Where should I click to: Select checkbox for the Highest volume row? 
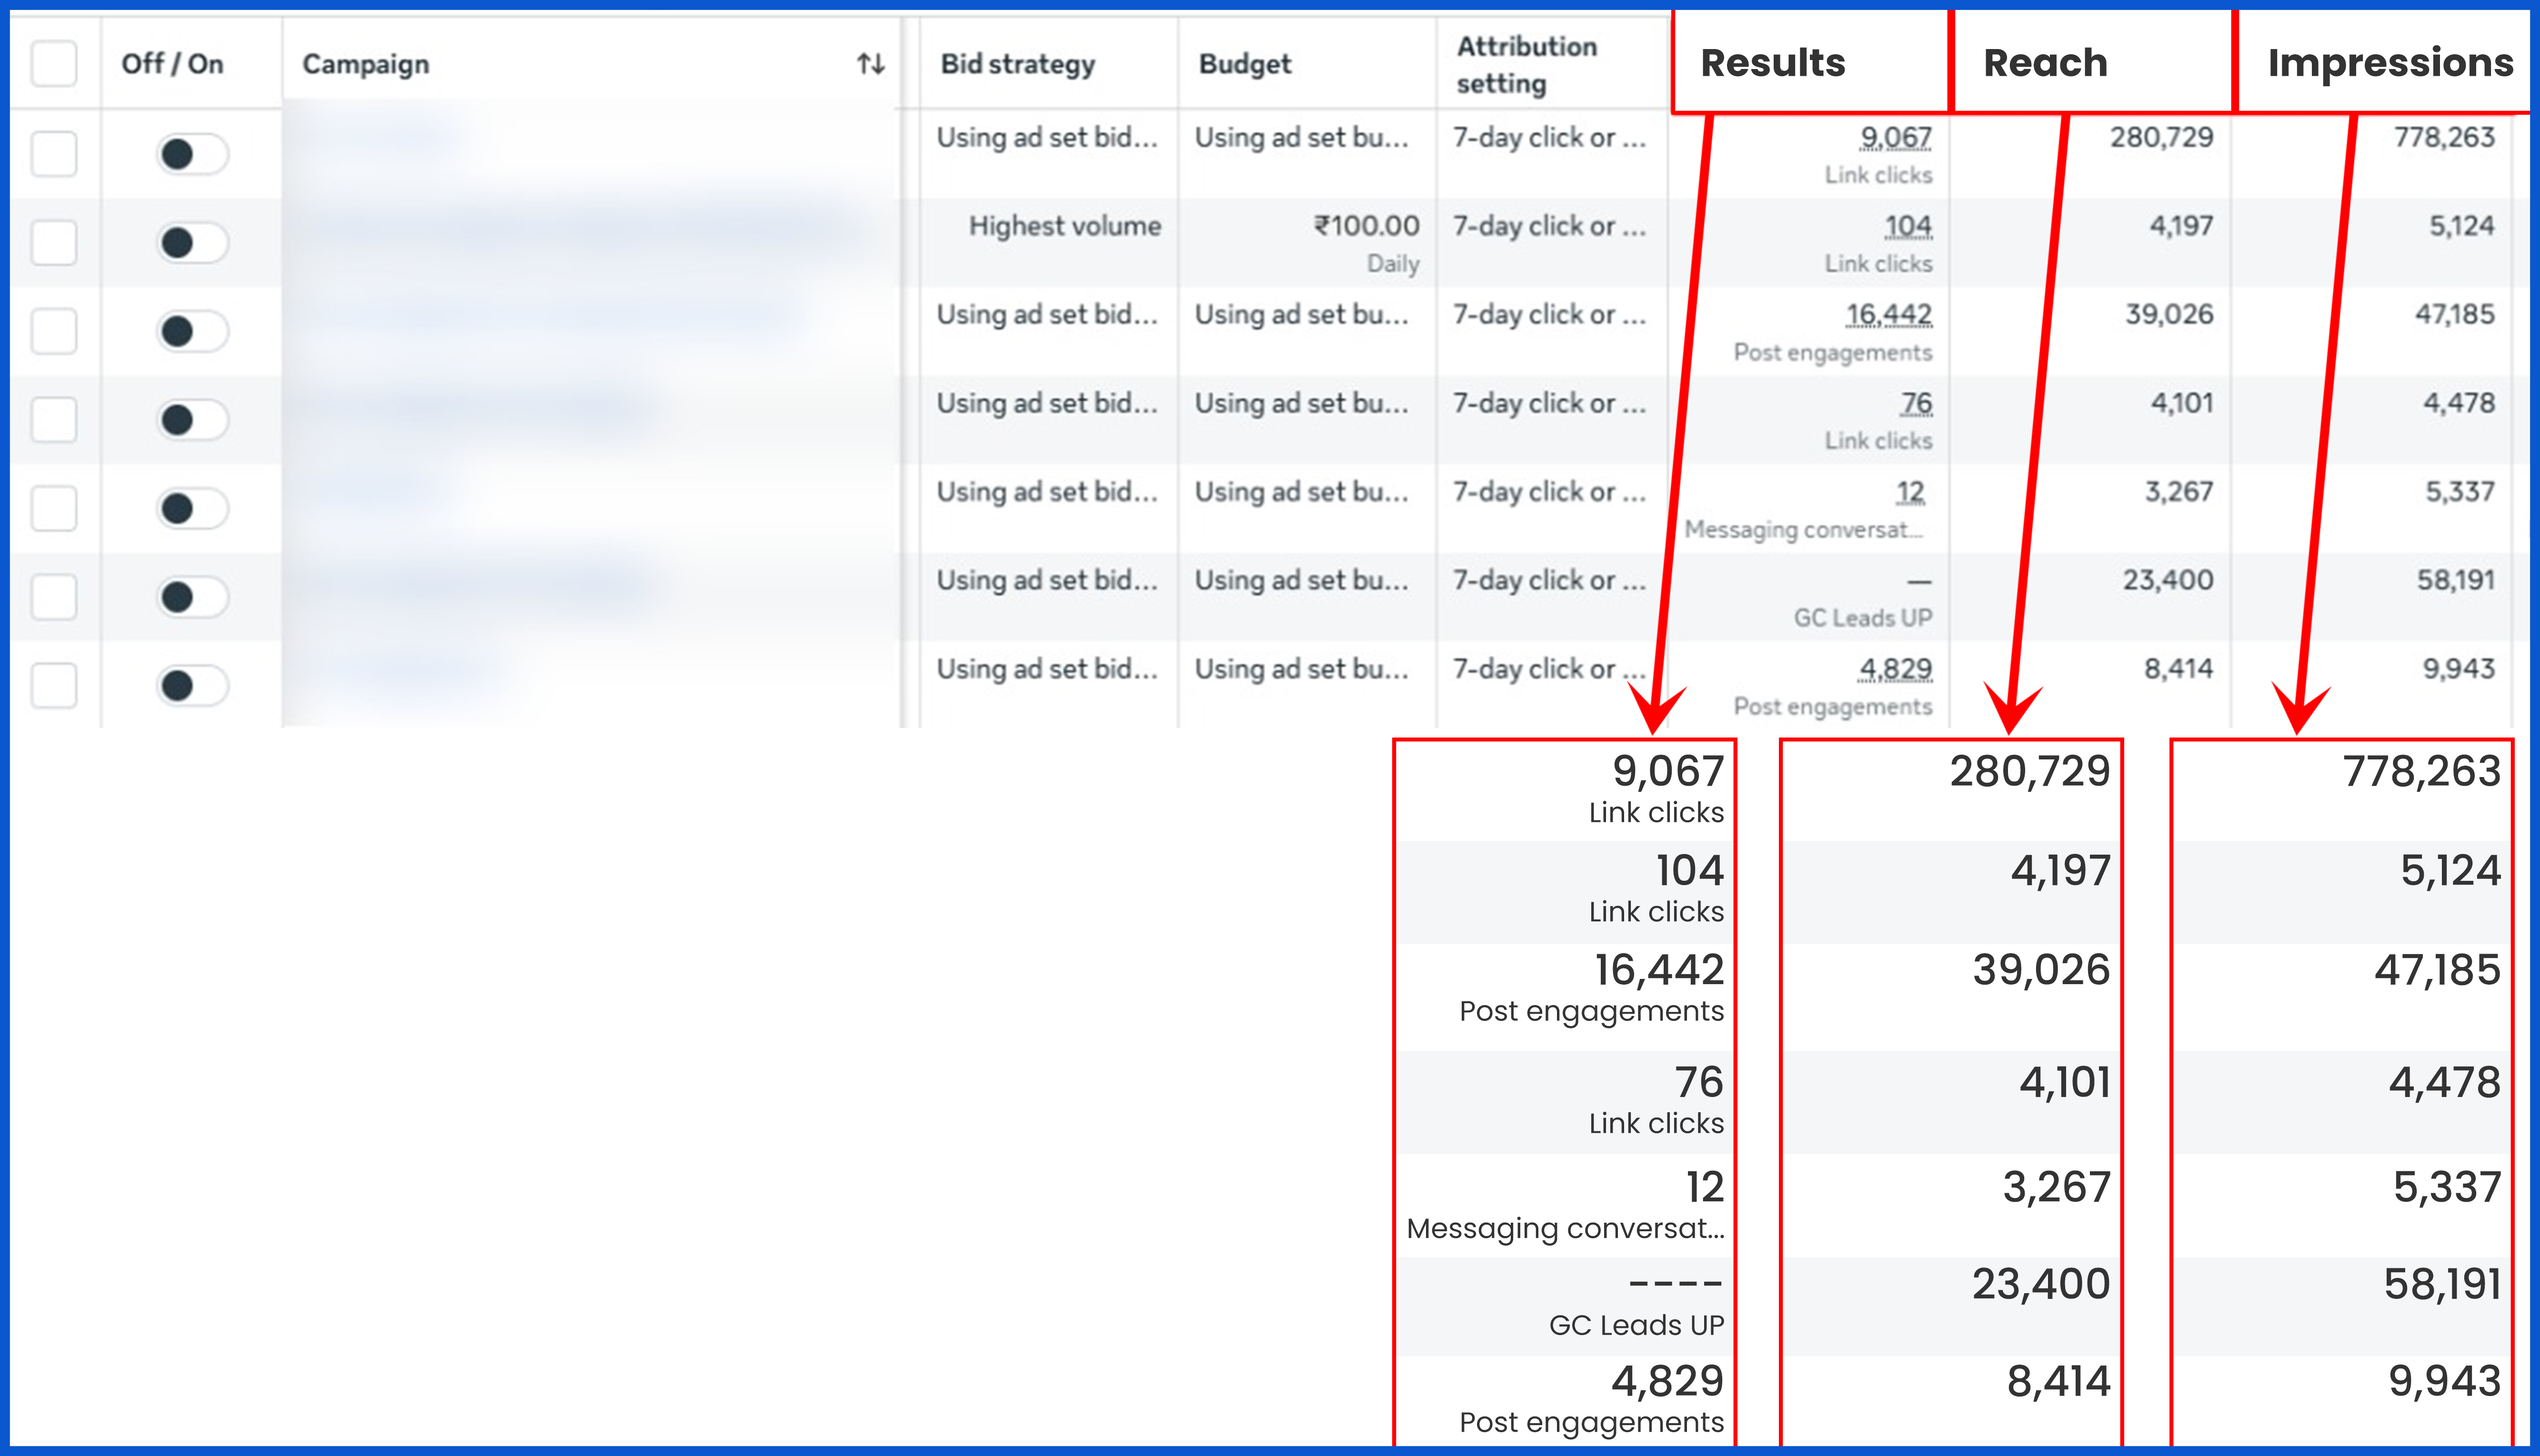pos(54,243)
